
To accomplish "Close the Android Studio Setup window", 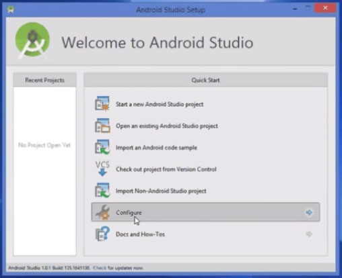I will tap(325, 8).
